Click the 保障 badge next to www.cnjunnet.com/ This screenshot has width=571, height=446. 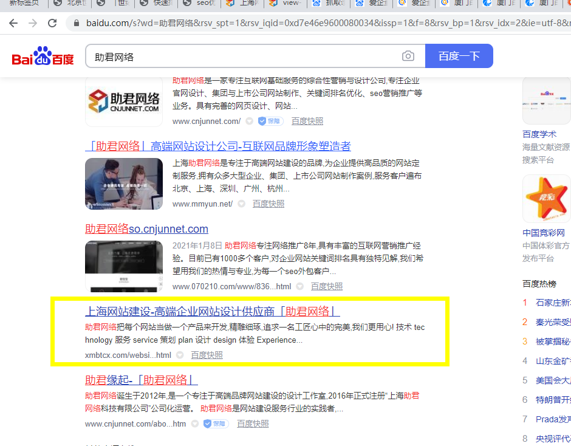click(x=270, y=121)
